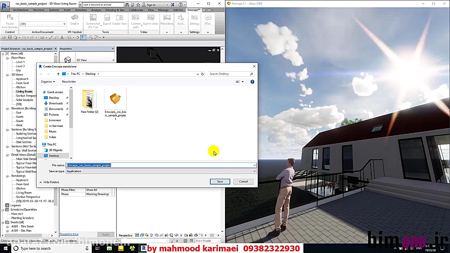This screenshot has height=253, width=450.
Task: Click the Up arrow in save dialog
Action: (x=58, y=74)
